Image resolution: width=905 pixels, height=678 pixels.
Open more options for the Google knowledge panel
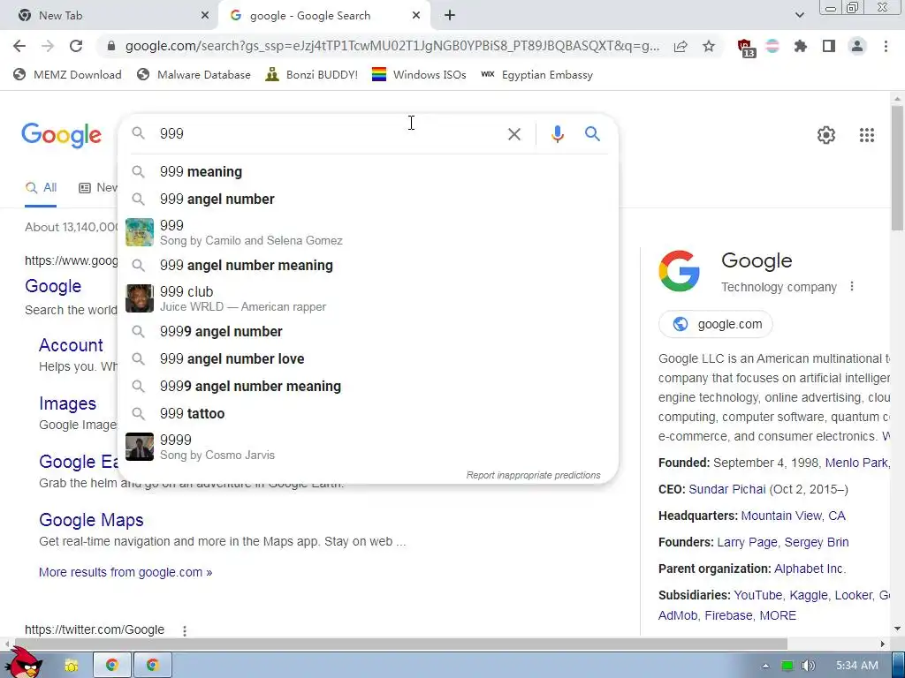tap(852, 287)
